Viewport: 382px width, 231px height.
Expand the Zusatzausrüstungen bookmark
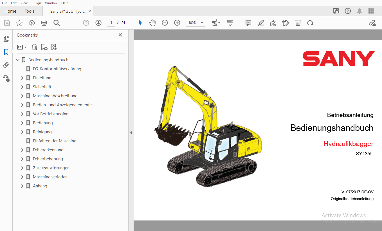[x=22, y=168]
